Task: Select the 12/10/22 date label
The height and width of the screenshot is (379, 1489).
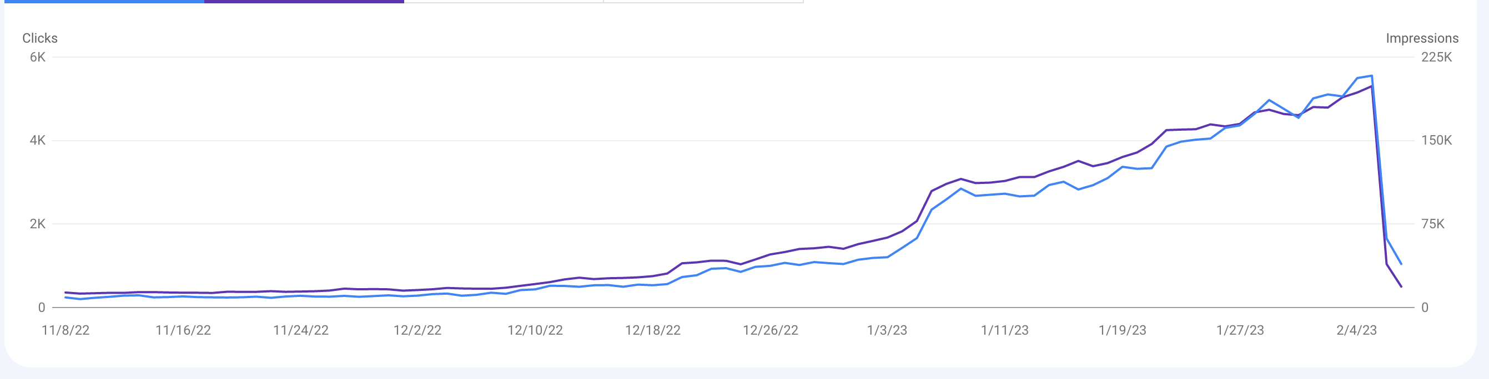Action: coord(535,330)
